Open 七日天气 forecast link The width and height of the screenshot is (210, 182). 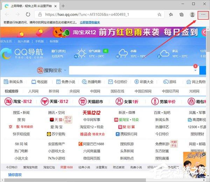click(57, 56)
